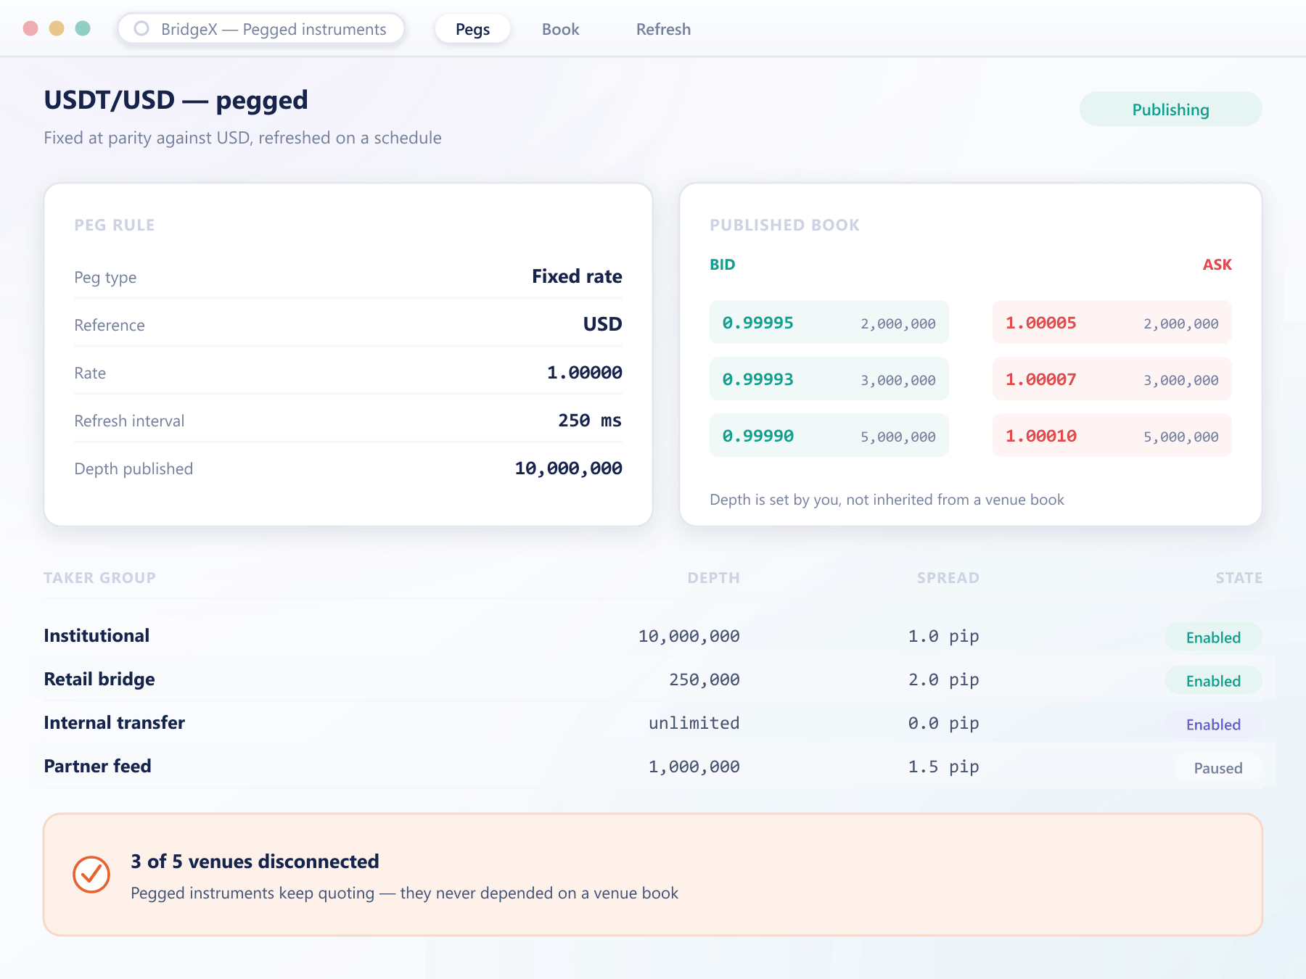Image resolution: width=1306 pixels, height=979 pixels.
Task: Click the orange checkmark alert icon
Action: click(91, 875)
